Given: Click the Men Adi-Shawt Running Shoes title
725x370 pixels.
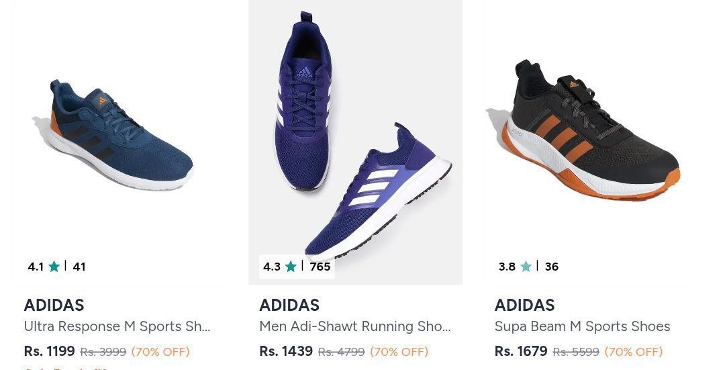Looking at the screenshot, I should coord(354,326).
